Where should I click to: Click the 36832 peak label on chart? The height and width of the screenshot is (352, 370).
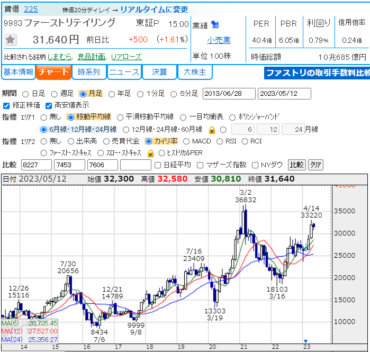coord(246,200)
